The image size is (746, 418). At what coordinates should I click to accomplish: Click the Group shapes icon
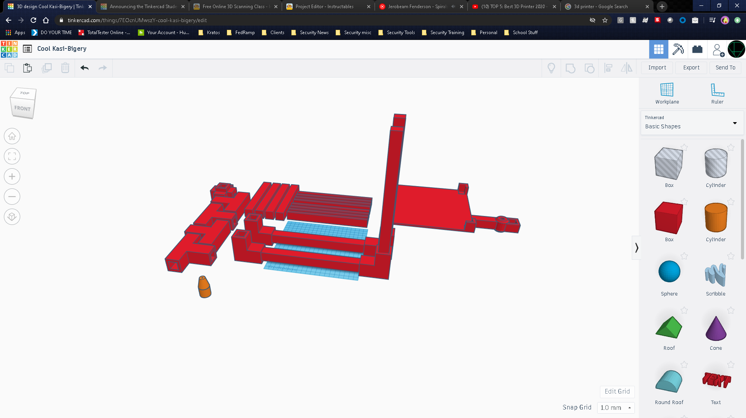[570, 68]
